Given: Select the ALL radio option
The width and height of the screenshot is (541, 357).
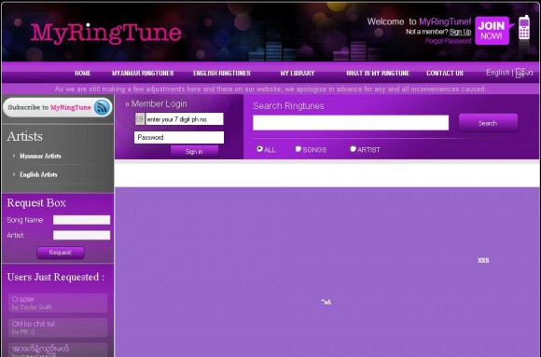Looking at the screenshot, I should point(260,148).
